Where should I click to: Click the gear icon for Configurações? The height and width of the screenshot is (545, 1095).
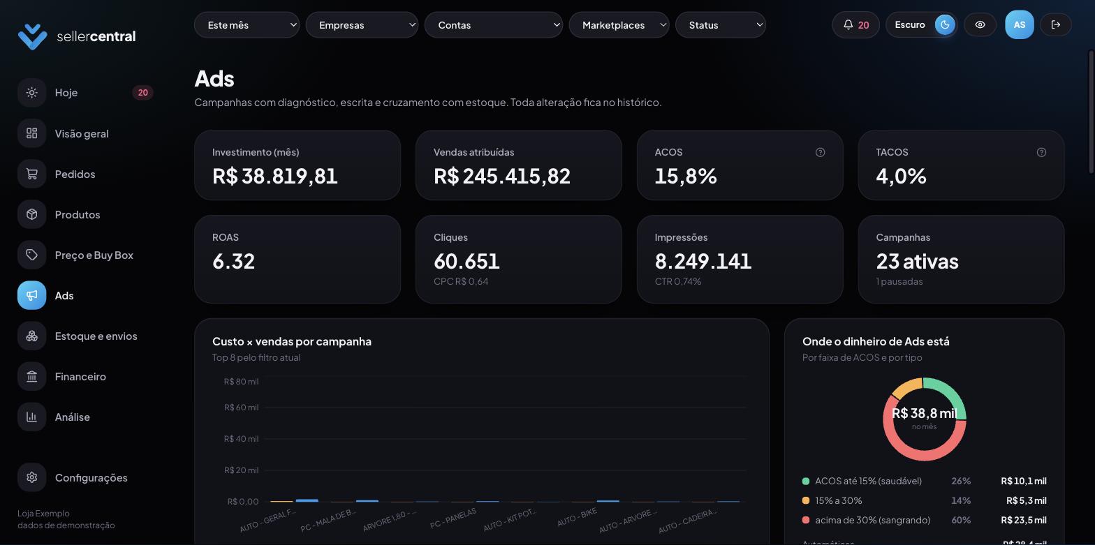[x=31, y=477]
